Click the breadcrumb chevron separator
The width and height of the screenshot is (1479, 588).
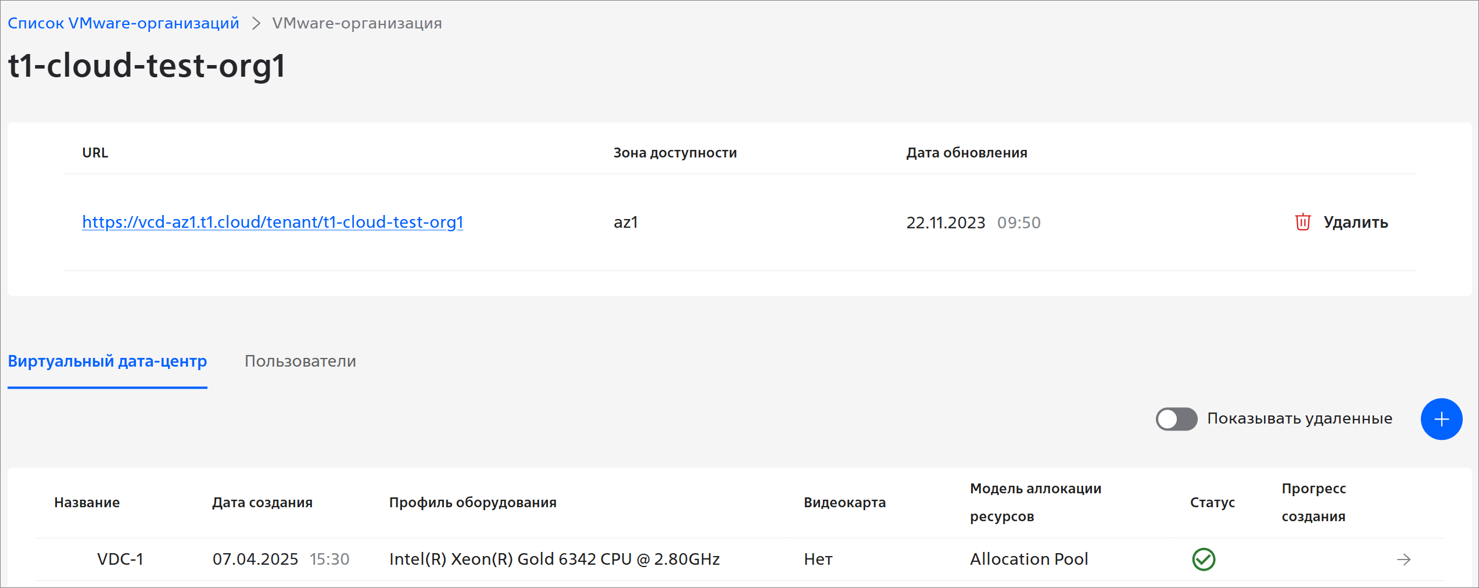(256, 23)
